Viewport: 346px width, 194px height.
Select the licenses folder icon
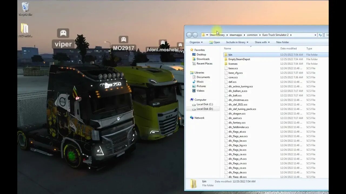226,64
